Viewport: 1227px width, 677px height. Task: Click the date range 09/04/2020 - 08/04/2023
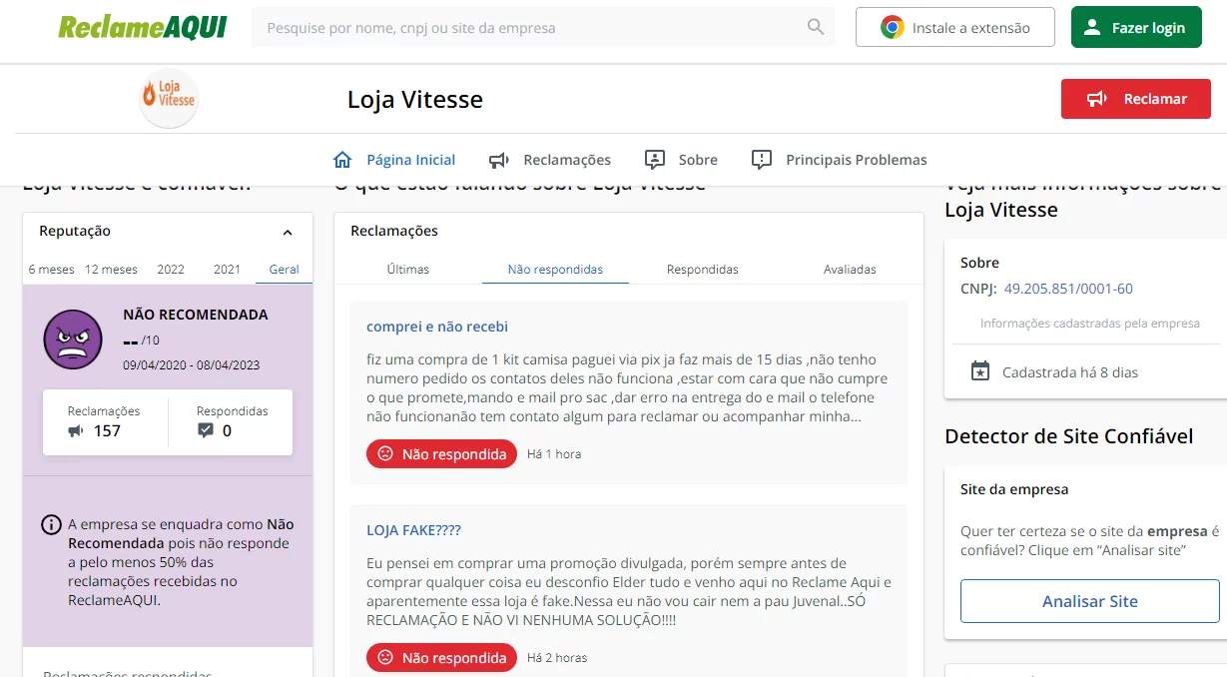point(192,364)
